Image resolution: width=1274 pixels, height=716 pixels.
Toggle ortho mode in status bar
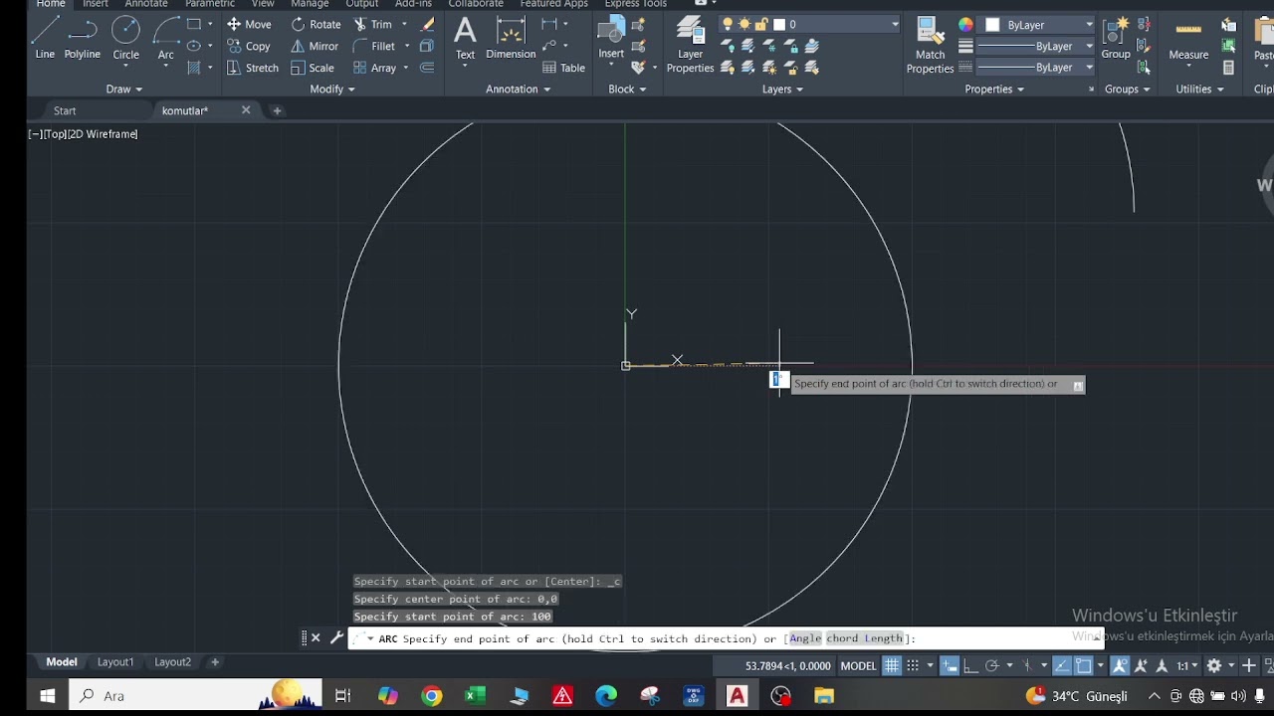point(970,666)
